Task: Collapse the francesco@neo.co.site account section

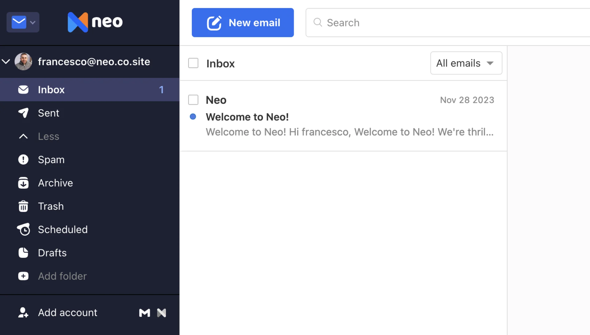Action: coord(6,61)
